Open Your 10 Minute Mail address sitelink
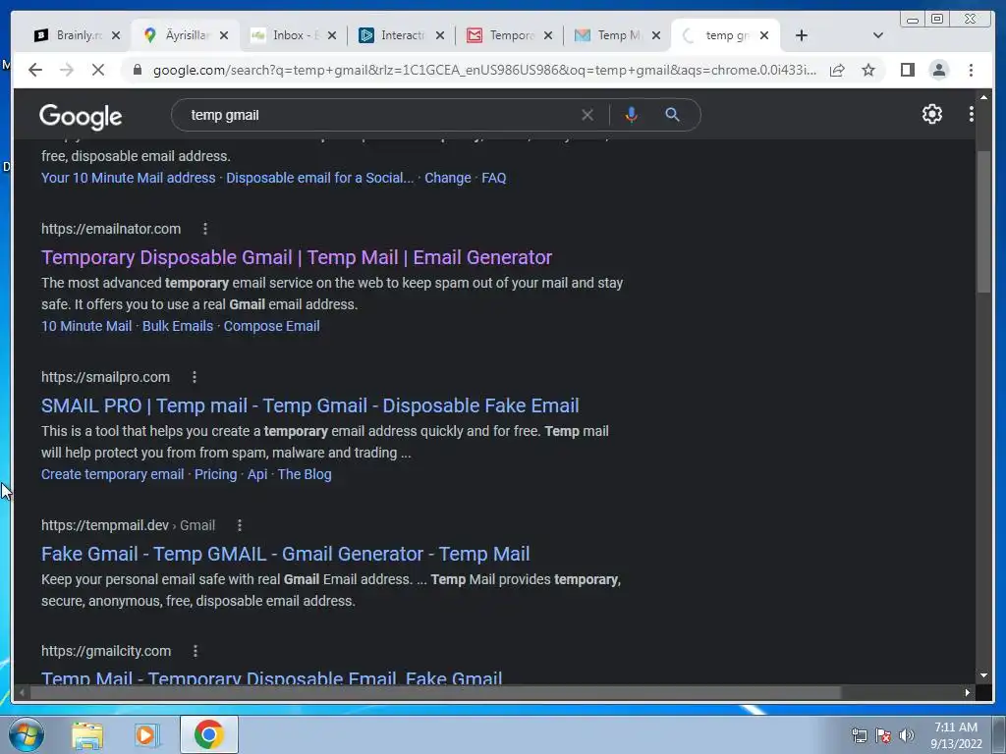The height and width of the screenshot is (754, 1006). [x=129, y=178]
